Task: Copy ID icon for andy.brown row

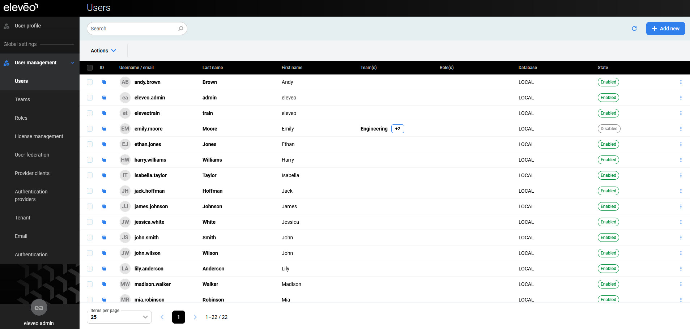Action: [104, 82]
